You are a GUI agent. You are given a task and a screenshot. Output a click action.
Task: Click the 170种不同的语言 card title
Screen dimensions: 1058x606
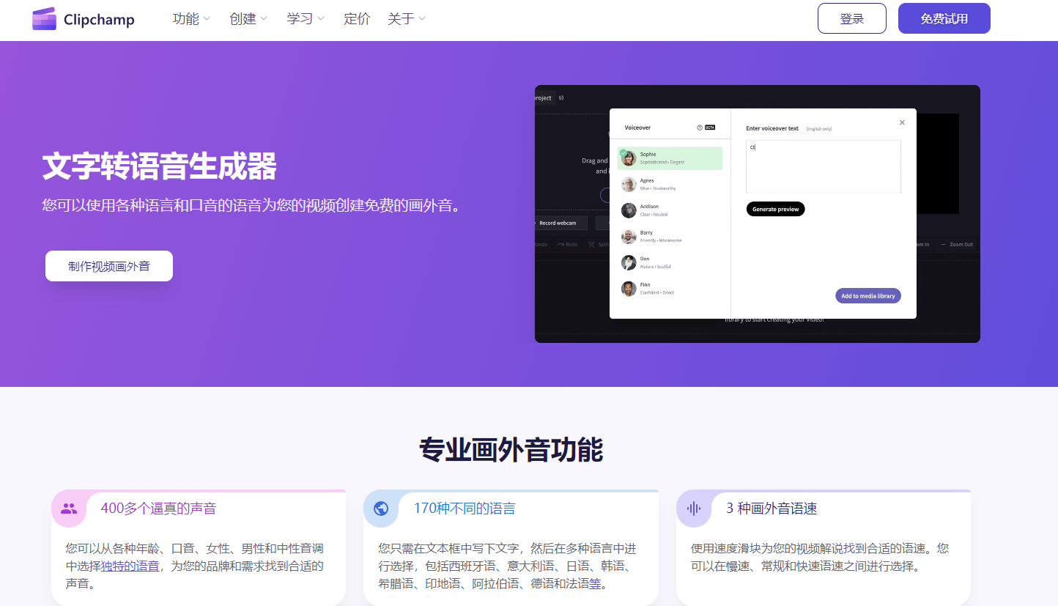[465, 509]
